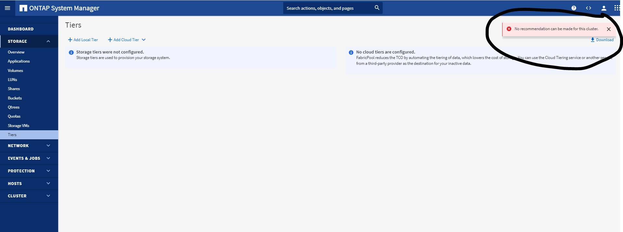The width and height of the screenshot is (623, 232).
Task: Open Volumes in the storage menu
Action: 15,71
